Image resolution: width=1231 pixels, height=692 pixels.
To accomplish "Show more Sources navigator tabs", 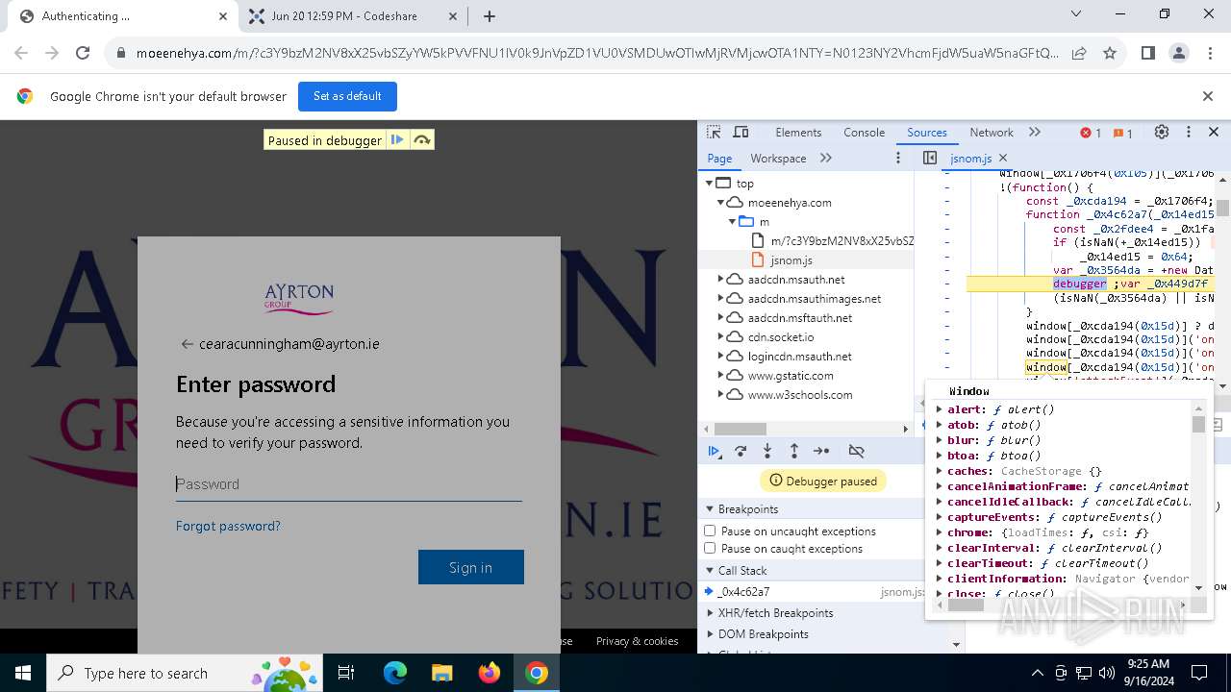I will [x=826, y=158].
